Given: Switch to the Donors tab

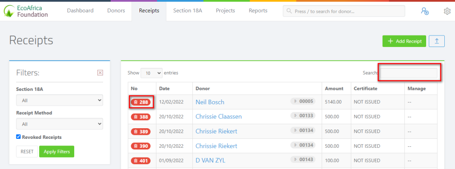Looking at the screenshot, I should pyautogui.click(x=116, y=11).
